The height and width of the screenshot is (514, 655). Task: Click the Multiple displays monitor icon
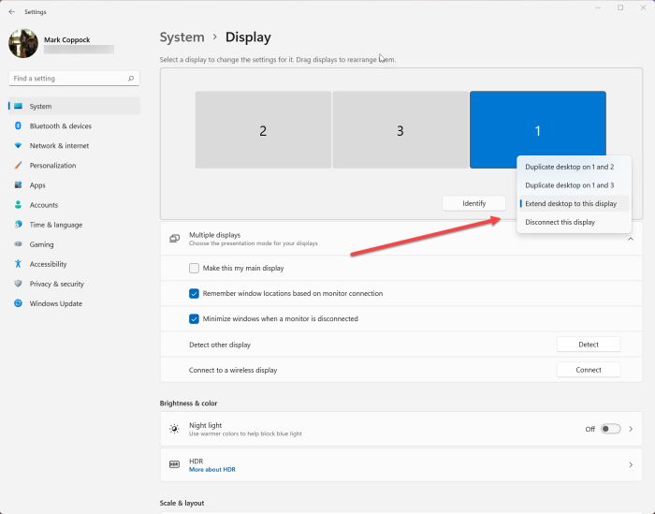175,239
